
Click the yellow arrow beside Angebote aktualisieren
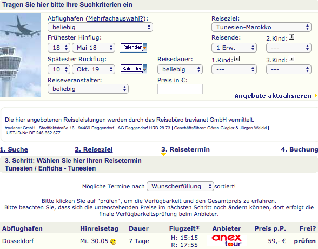point(316,96)
